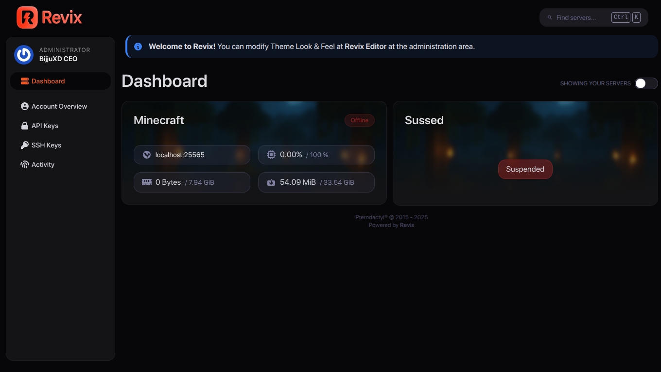Click the 0.00% CPU usage value
Viewport: 661px width, 372px height.
291,155
